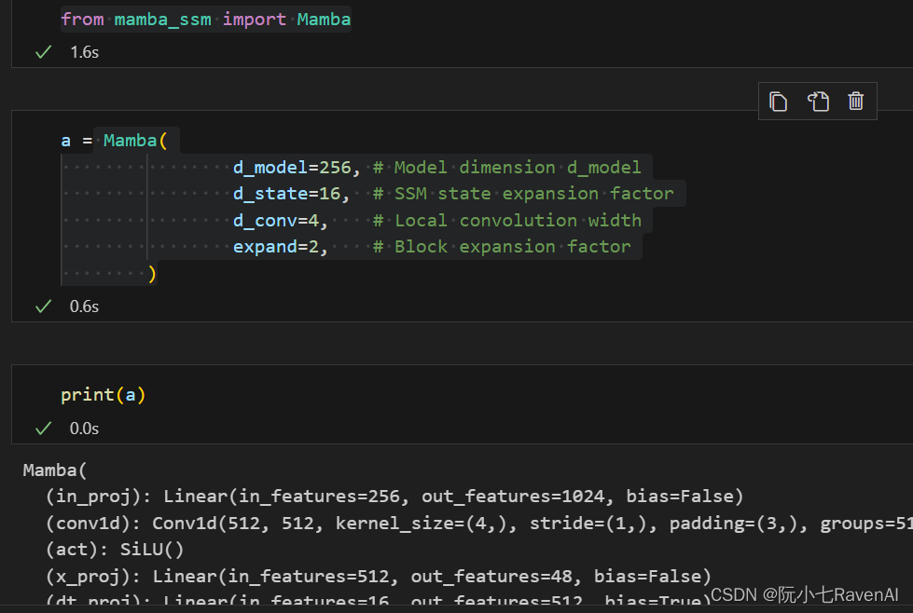Click the 0.6s execution time label
Viewport: 913px width, 613px height.
84,305
